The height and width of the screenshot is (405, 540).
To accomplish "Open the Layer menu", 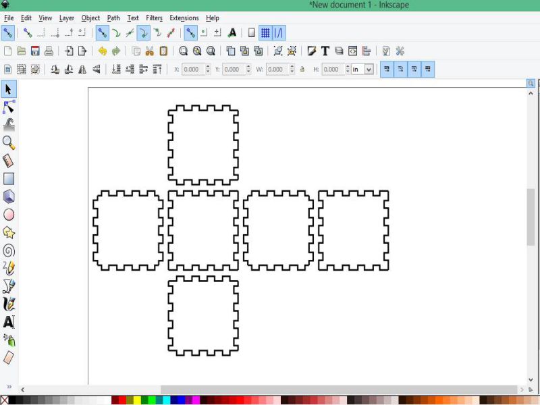I will point(66,18).
